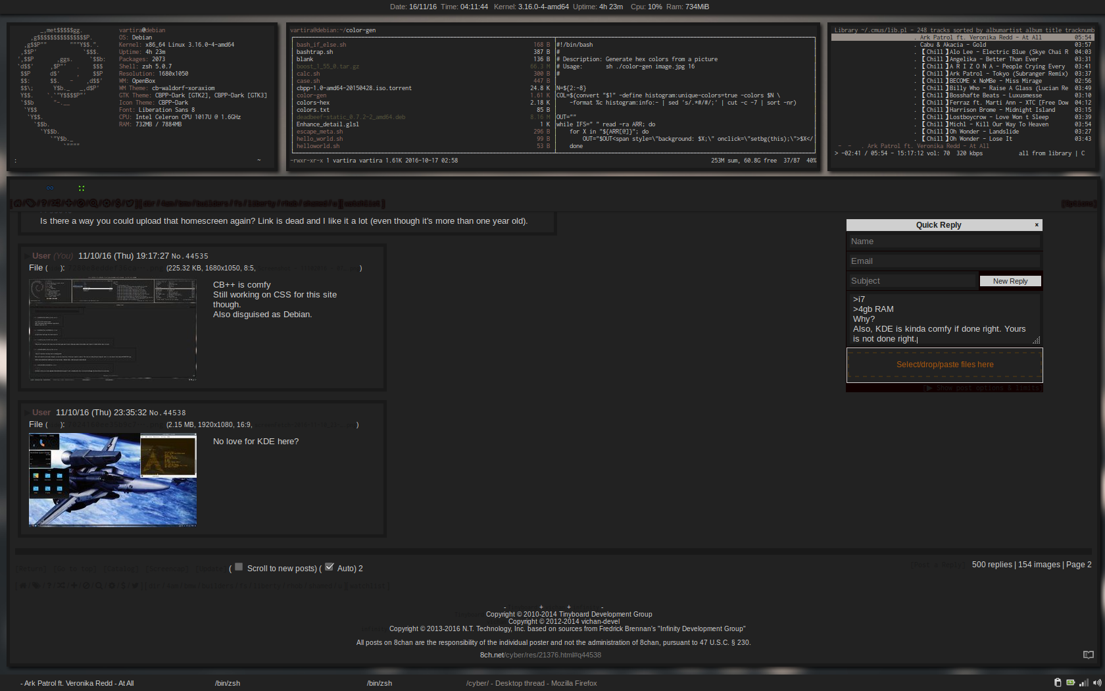Click the home icon in the top board navigation
Image resolution: width=1105 pixels, height=691 pixels.
(18, 203)
